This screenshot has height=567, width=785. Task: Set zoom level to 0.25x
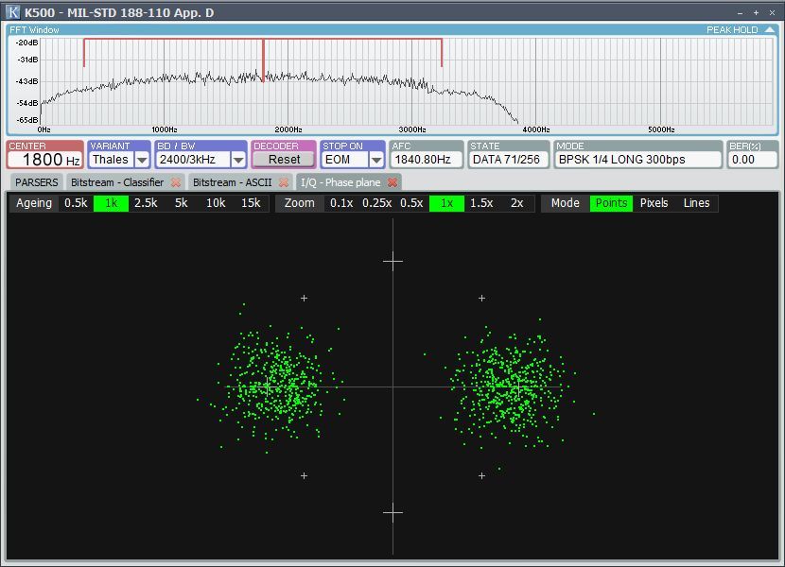click(377, 203)
